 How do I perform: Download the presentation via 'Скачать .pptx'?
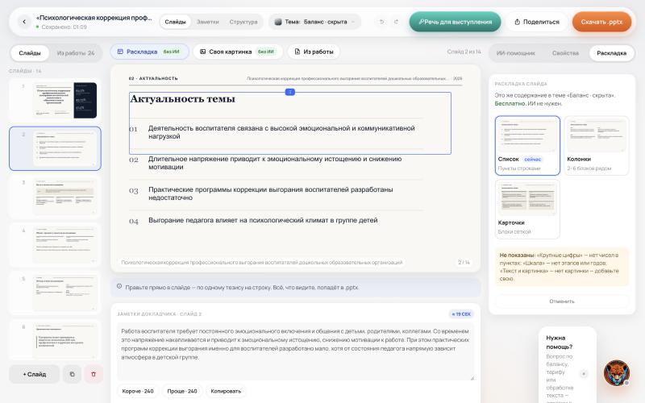[x=601, y=22]
